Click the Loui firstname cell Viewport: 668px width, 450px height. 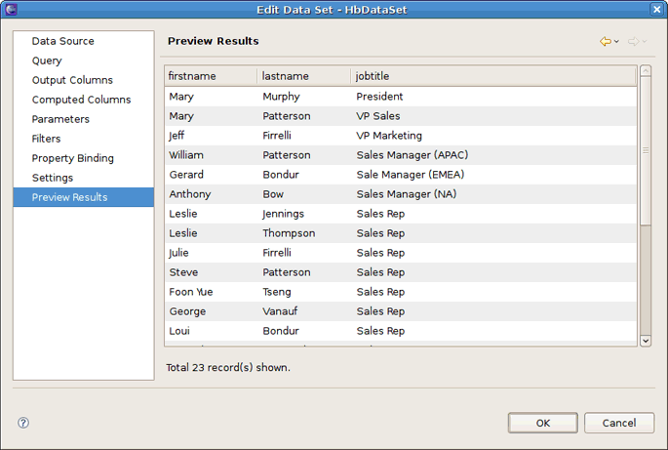179,331
